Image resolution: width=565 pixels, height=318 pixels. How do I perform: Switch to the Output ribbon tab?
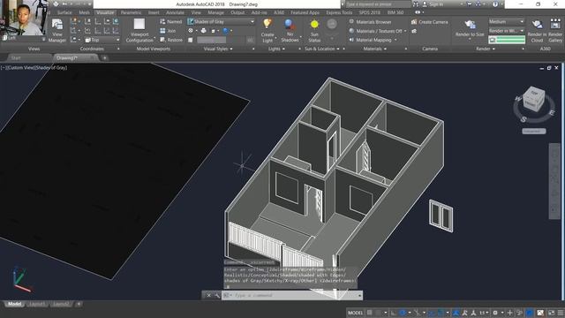click(237, 12)
